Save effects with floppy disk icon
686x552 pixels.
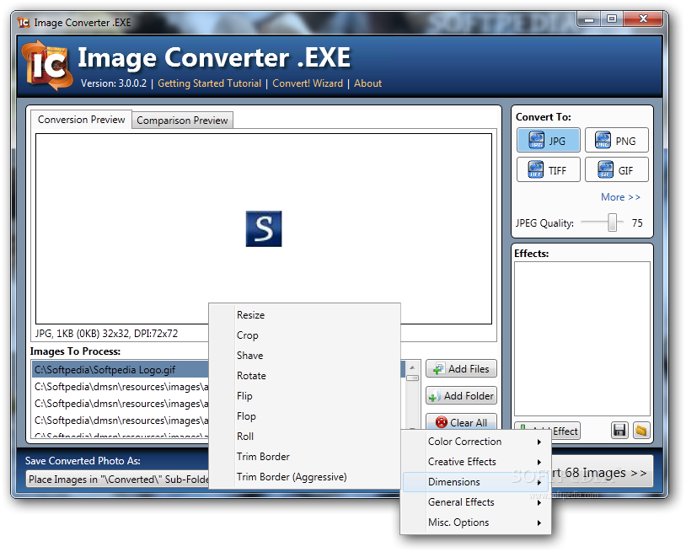tap(619, 431)
